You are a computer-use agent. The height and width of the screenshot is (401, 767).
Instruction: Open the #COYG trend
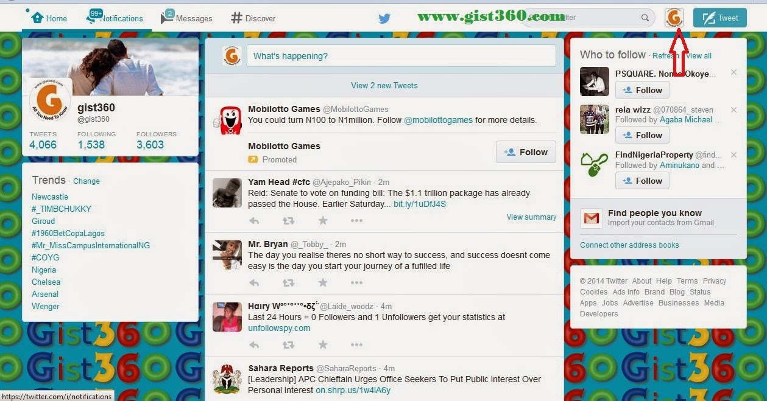[x=46, y=257]
